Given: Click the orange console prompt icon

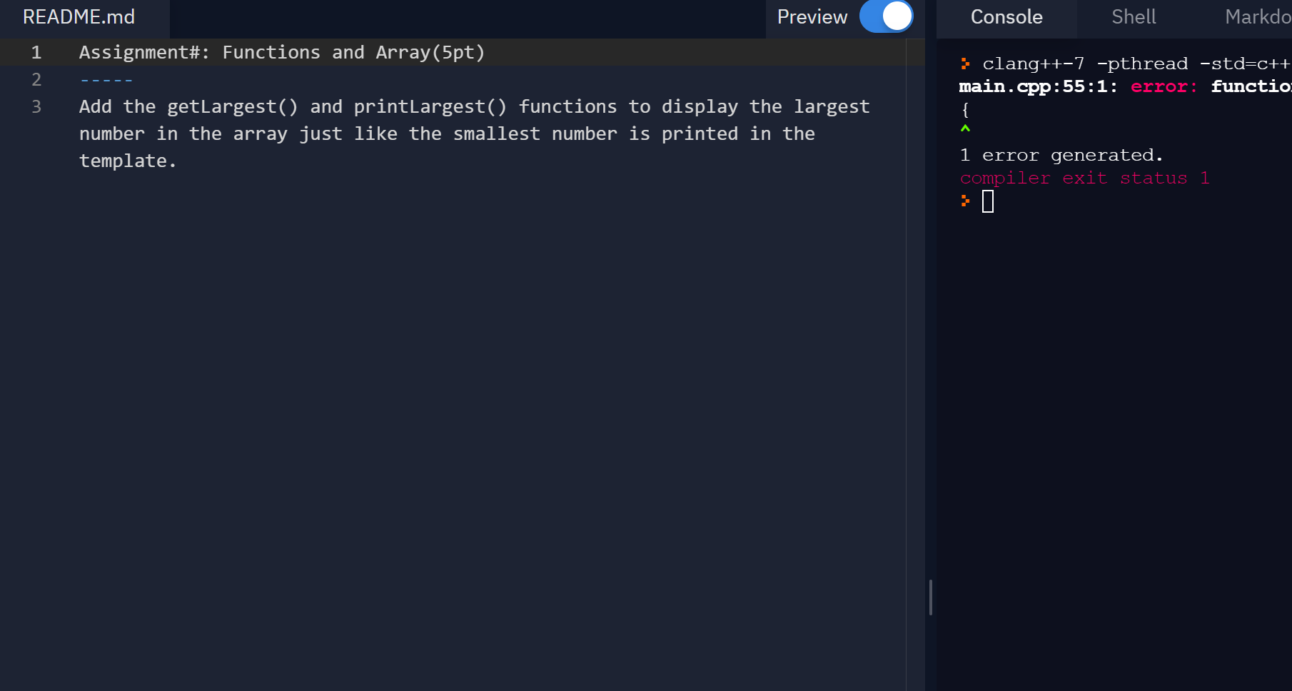Looking at the screenshot, I should [x=966, y=63].
